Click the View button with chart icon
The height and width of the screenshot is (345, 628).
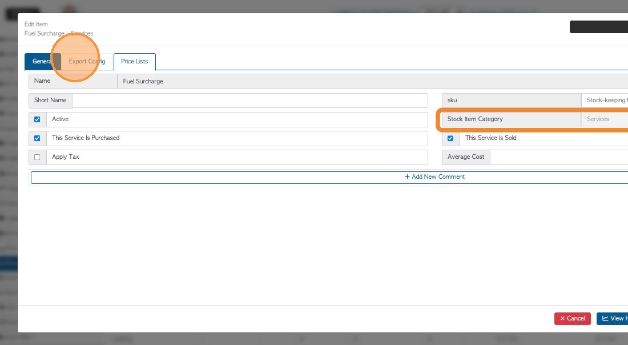(x=613, y=319)
